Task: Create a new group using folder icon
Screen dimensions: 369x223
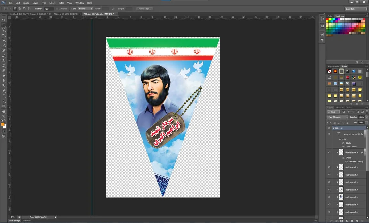Action: [x=352, y=221]
